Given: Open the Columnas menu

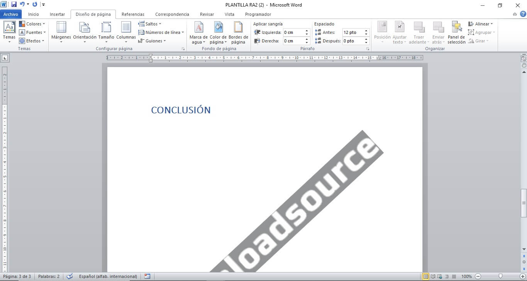Looking at the screenshot, I should pyautogui.click(x=126, y=32).
